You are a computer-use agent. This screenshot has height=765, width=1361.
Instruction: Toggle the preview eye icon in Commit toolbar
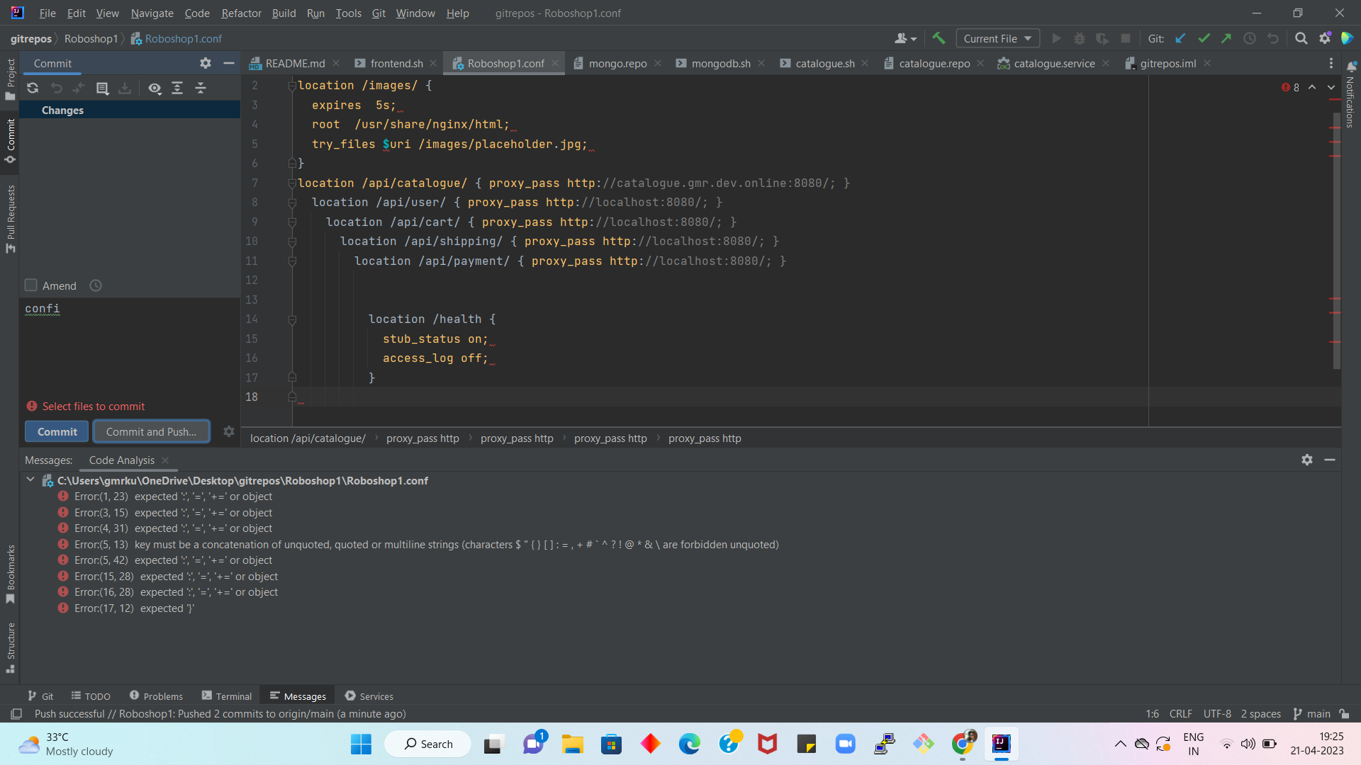tap(155, 89)
